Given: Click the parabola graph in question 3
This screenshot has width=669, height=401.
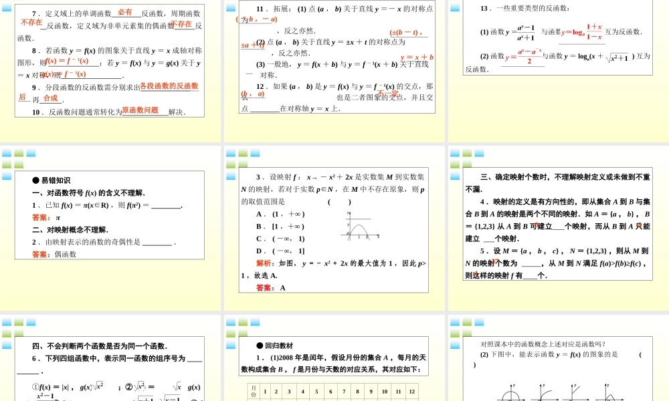Looking at the screenshot, I should [x=360, y=226].
